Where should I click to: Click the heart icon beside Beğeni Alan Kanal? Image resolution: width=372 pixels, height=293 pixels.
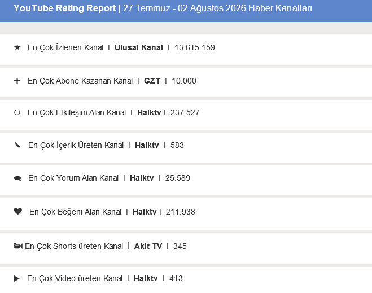pyautogui.click(x=18, y=211)
